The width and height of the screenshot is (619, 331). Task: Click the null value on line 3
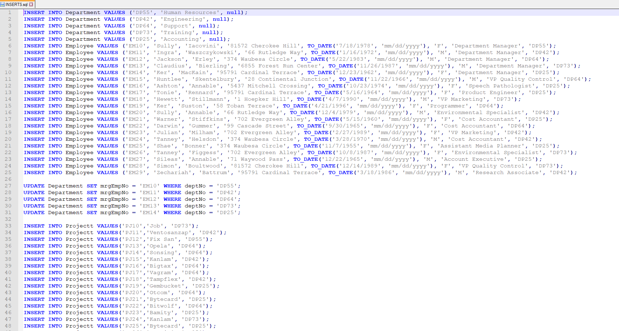[x=205, y=26]
